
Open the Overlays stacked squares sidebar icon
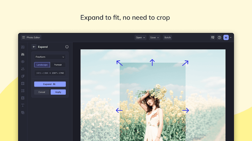click(x=23, y=112)
